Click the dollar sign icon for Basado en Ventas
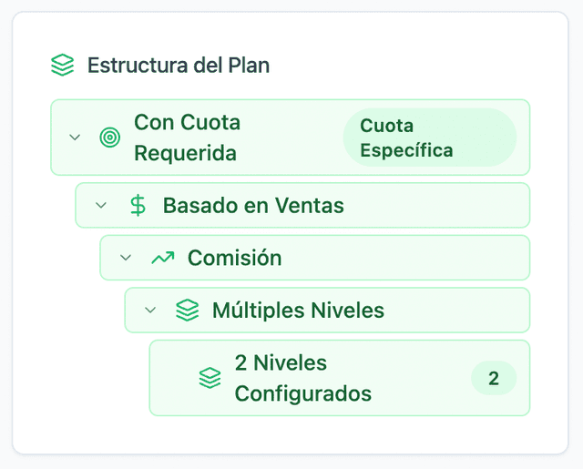 coord(138,206)
